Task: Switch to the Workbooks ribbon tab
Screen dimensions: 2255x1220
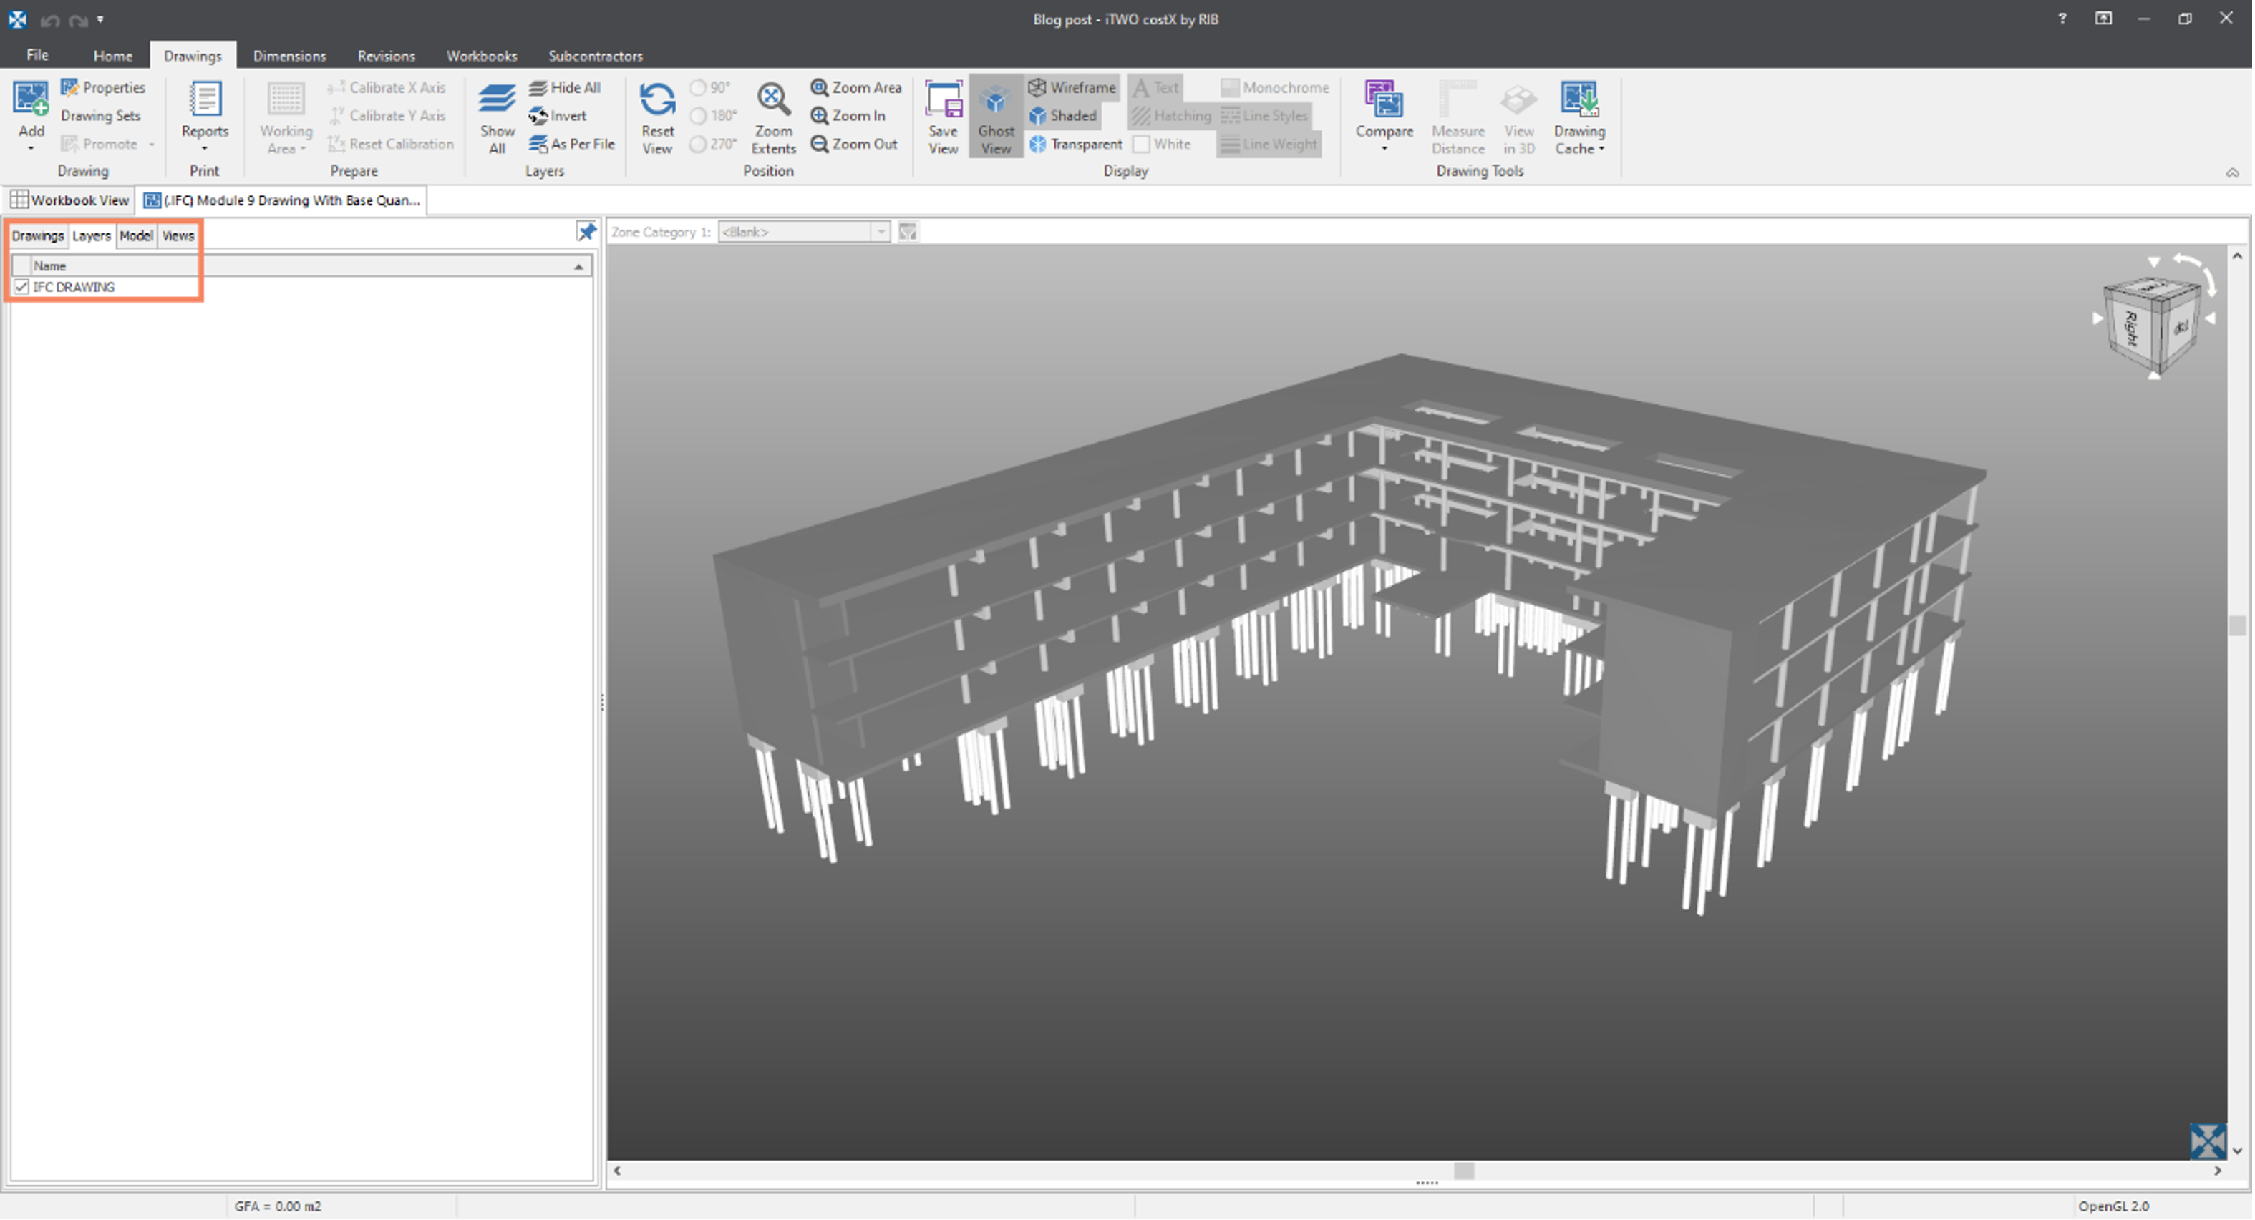Action: click(482, 55)
